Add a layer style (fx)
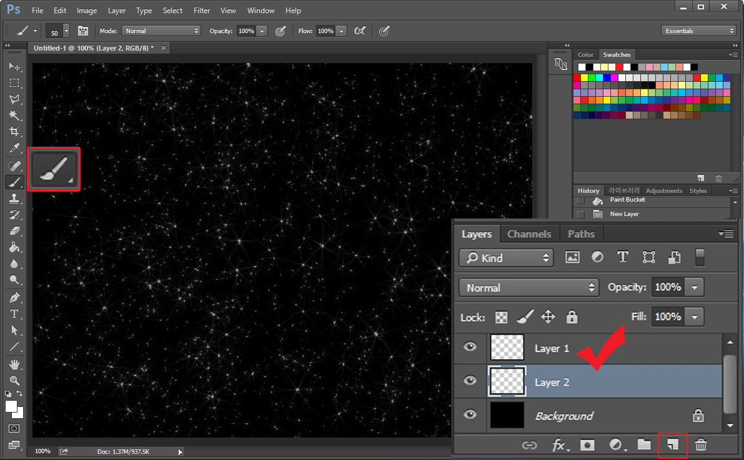 pos(559,445)
